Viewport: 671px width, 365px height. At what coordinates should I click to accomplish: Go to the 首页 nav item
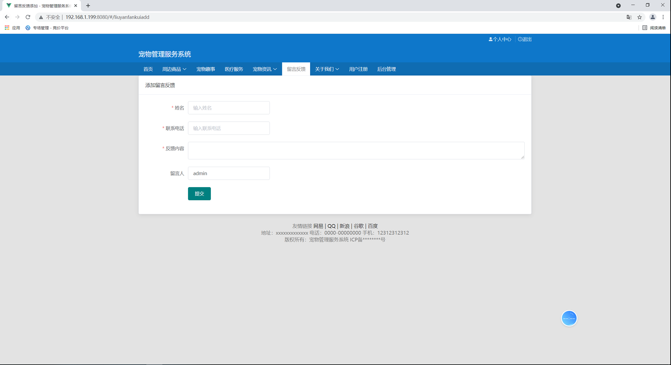tap(148, 69)
